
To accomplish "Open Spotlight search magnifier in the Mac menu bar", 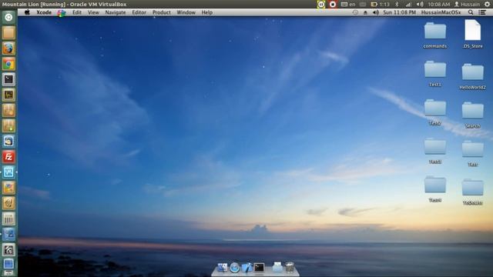I will tap(471, 12).
